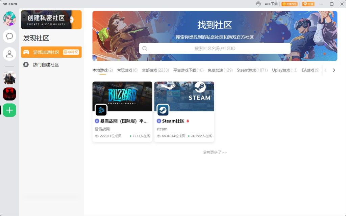
Task: Open the Steam card banner image
Action: coord(184,96)
